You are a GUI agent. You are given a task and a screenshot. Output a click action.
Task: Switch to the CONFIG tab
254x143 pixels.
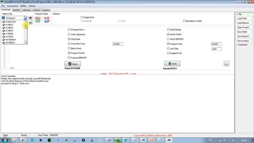click(x=36, y=10)
